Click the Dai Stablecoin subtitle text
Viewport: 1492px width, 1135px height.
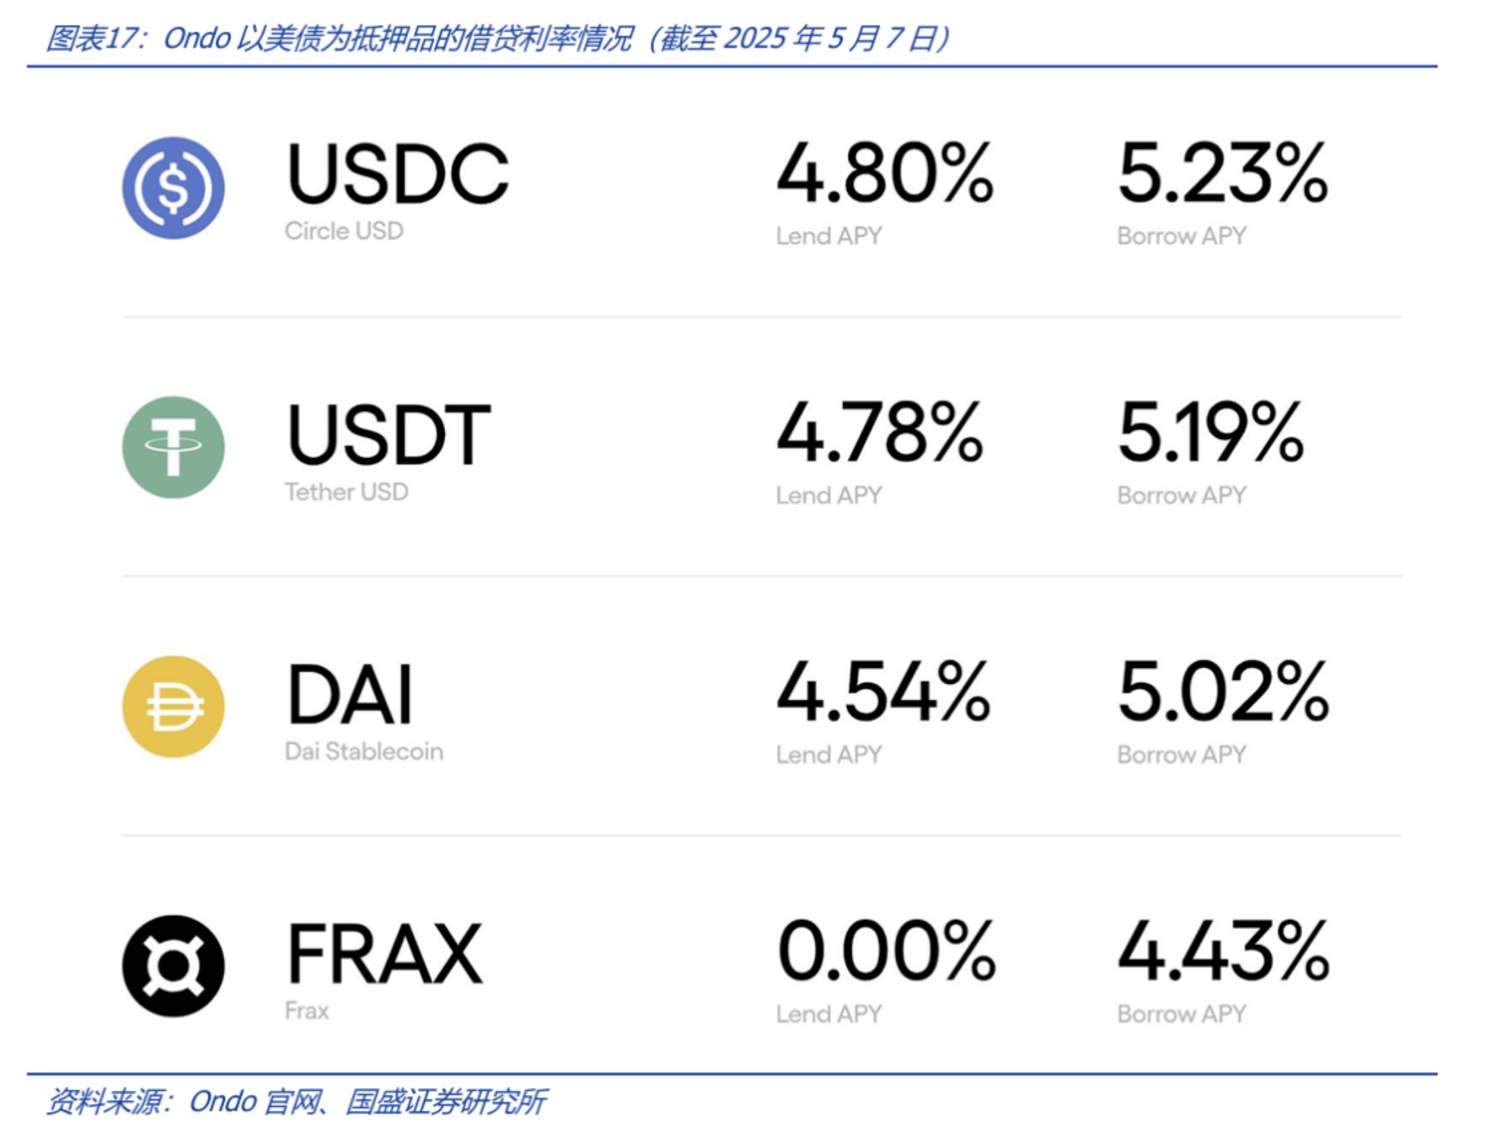tap(364, 751)
